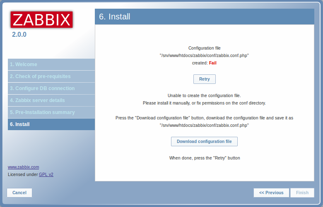
Task: Click the Retry button
Action: 204,79
